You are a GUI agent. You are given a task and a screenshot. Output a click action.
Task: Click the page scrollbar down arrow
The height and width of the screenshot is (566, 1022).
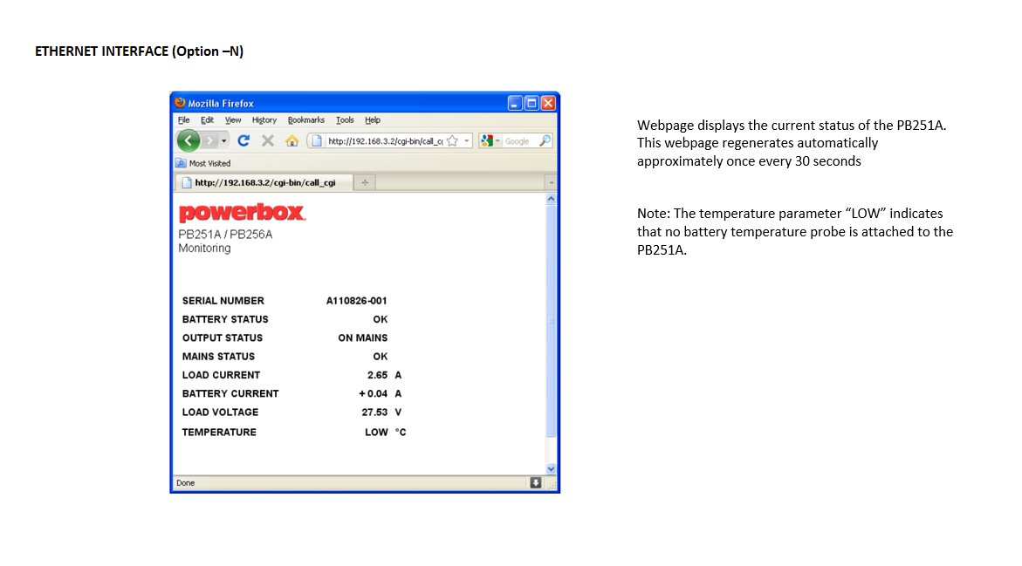(550, 468)
